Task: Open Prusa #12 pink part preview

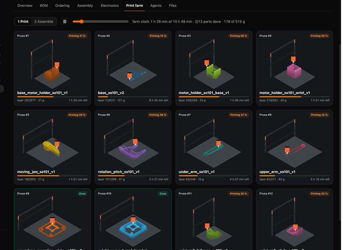Action: pyautogui.click(x=295, y=221)
